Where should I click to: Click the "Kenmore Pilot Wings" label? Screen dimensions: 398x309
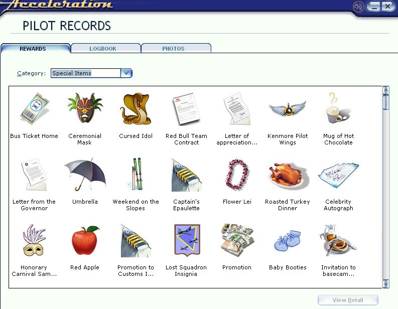click(288, 139)
